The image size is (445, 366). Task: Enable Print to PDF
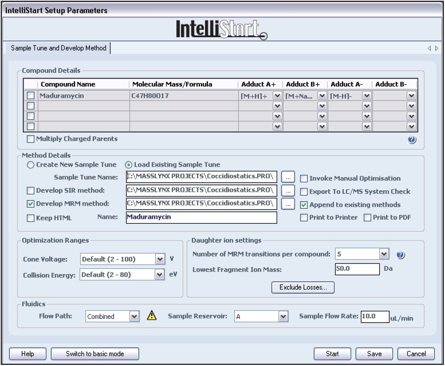(x=367, y=218)
